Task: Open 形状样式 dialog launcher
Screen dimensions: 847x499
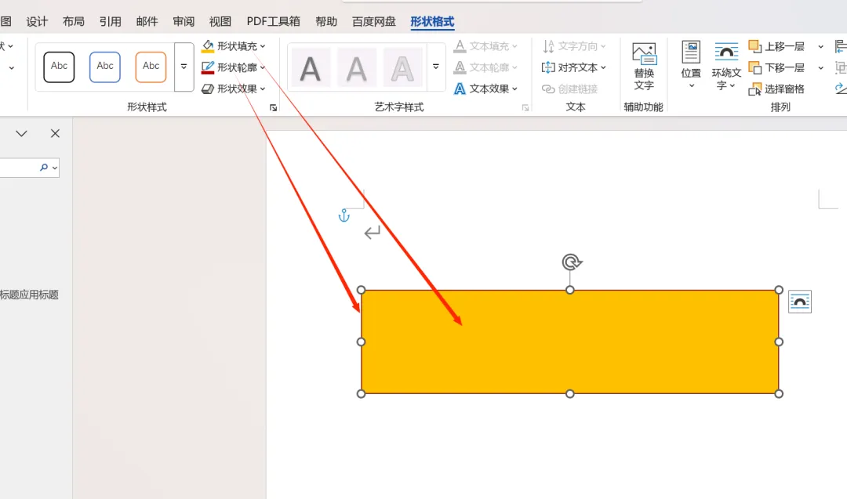Action: pyautogui.click(x=274, y=108)
